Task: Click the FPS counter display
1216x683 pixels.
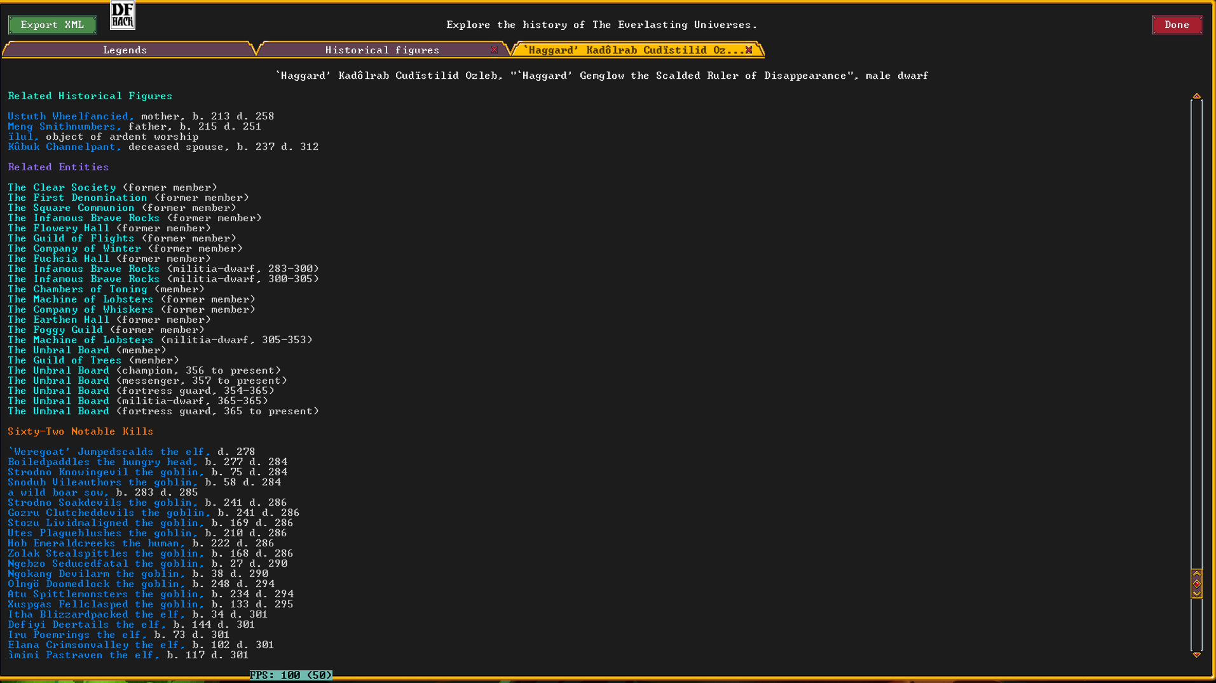Action: click(290, 675)
